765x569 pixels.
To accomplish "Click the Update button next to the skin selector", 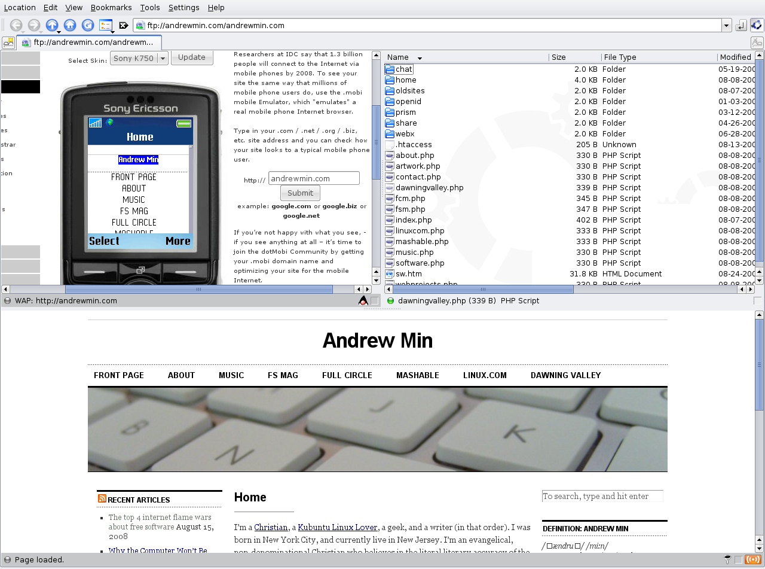I will pos(192,57).
